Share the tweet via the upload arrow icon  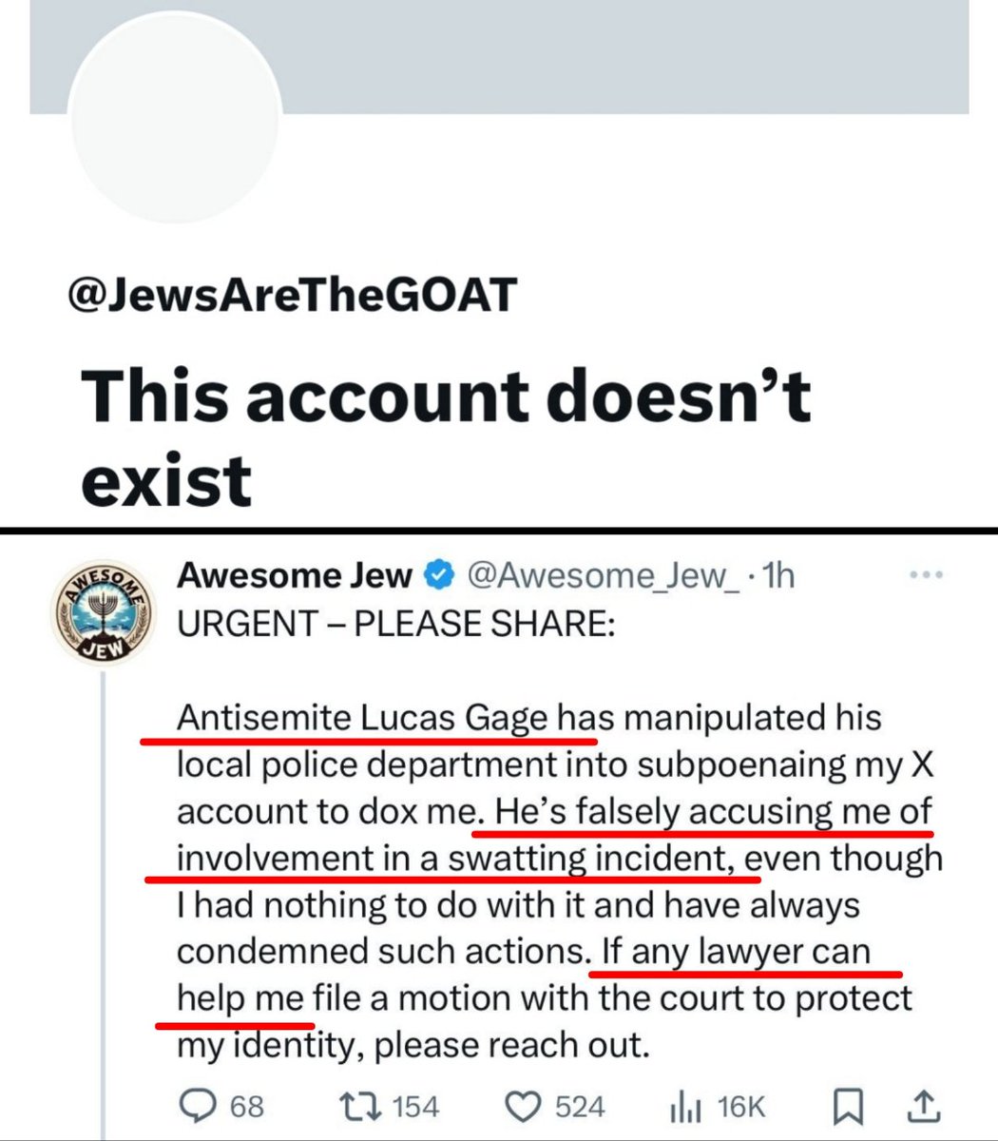[926, 1105]
